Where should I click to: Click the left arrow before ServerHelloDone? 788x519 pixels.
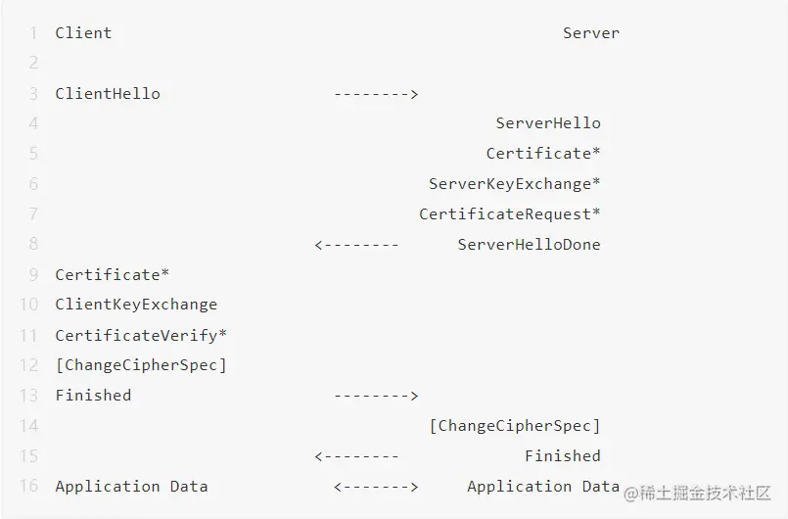(x=356, y=244)
